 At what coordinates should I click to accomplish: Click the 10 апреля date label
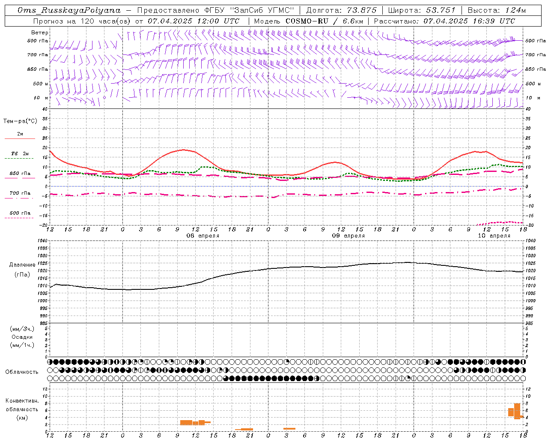click(x=494, y=236)
